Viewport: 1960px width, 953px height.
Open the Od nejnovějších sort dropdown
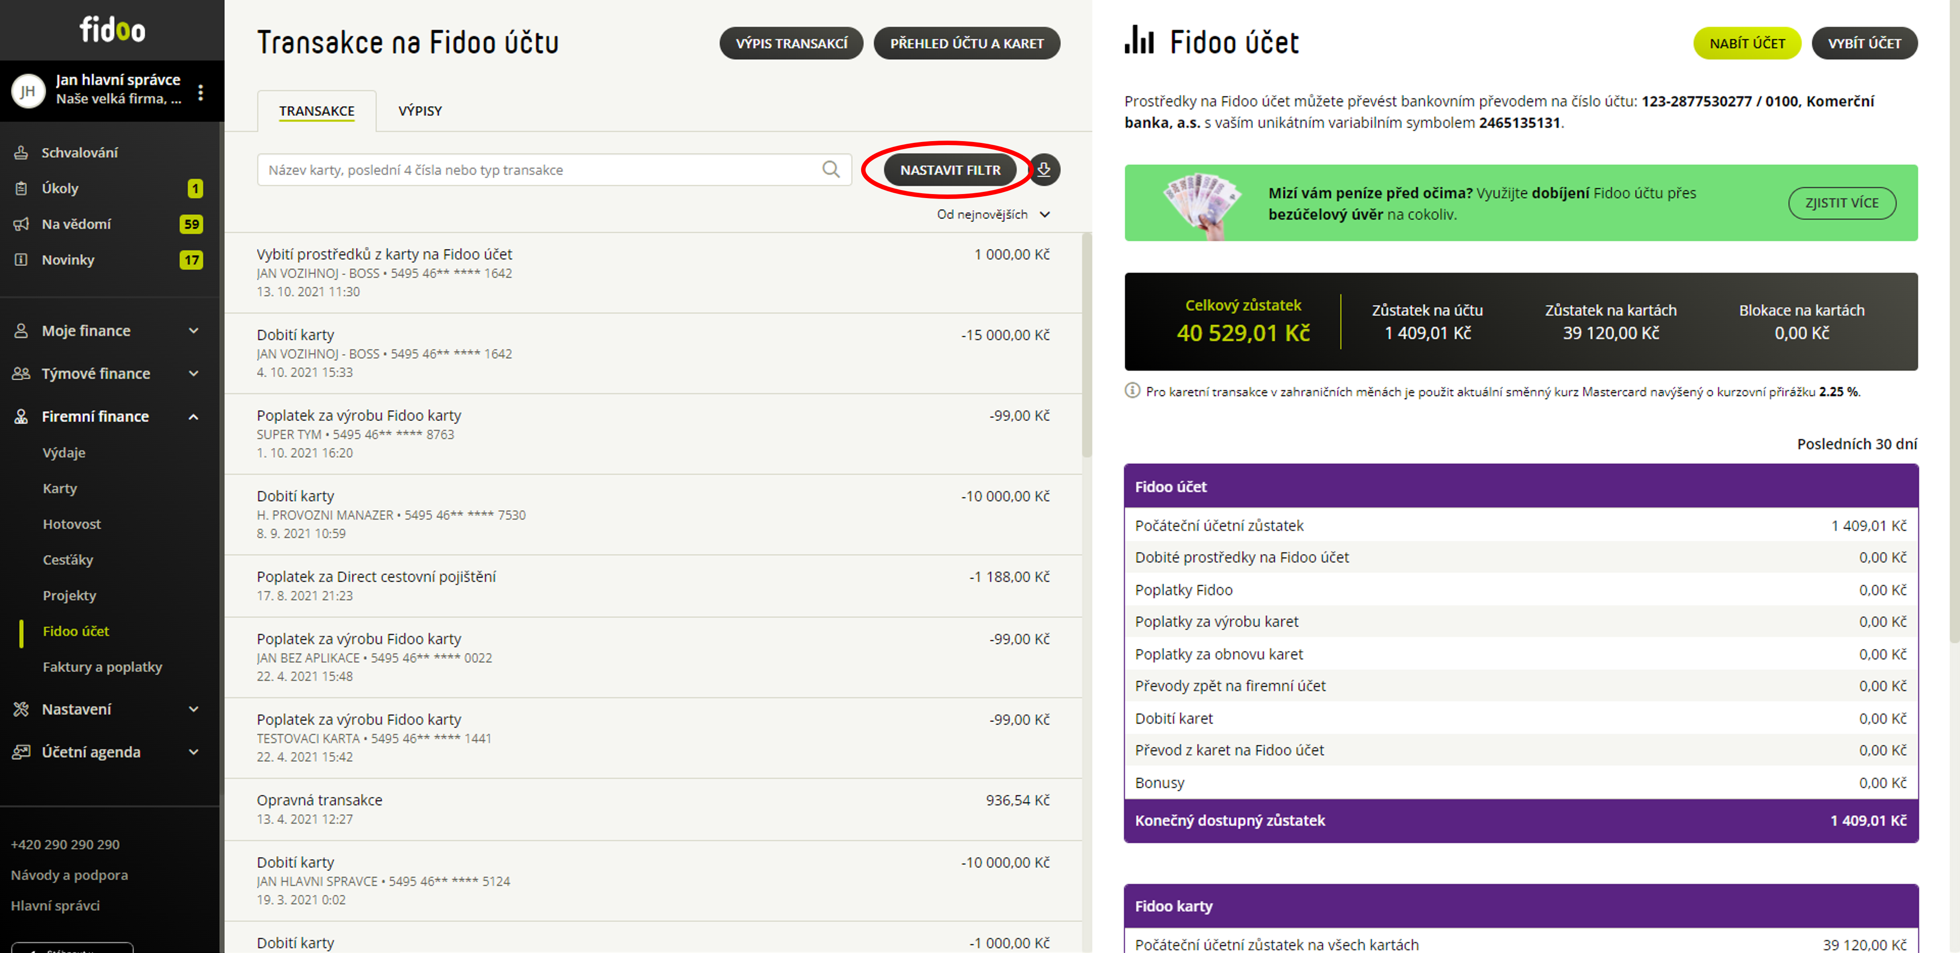[x=994, y=215]
